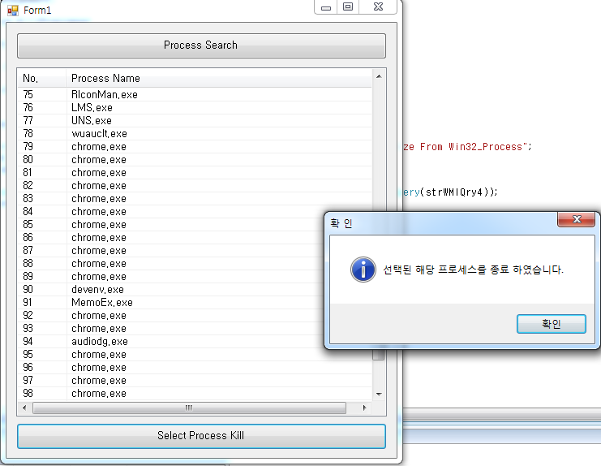Select row 95 chrome.exe
This screenshot has height=466, width=601.
coord(195,355)
